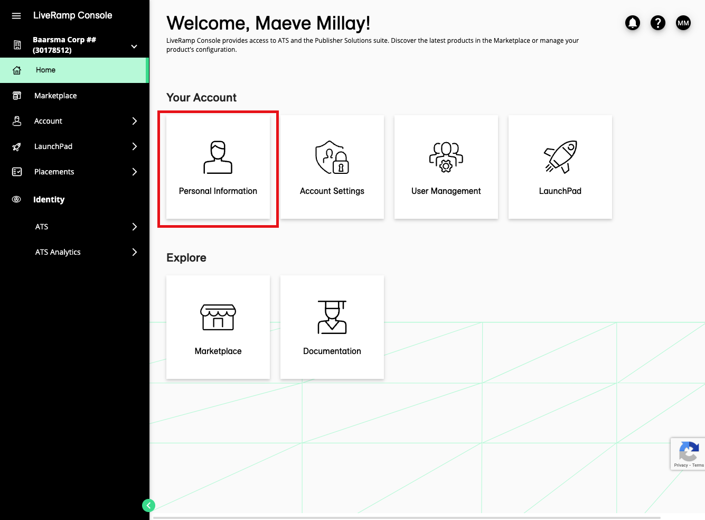Open the Personal Information card label
The width and height of the screenshot is (705, 520).
point(218,191)
